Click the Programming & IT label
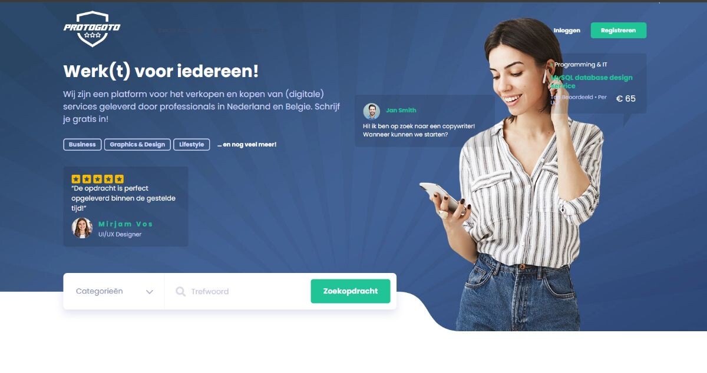This screenshot has height=373, width=707. [581, 65]
